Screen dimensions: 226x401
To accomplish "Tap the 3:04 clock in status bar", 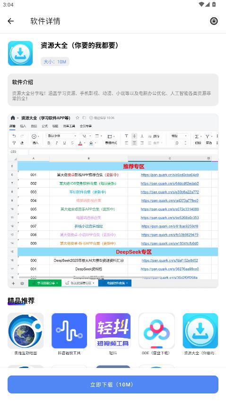I will point(8,5).
